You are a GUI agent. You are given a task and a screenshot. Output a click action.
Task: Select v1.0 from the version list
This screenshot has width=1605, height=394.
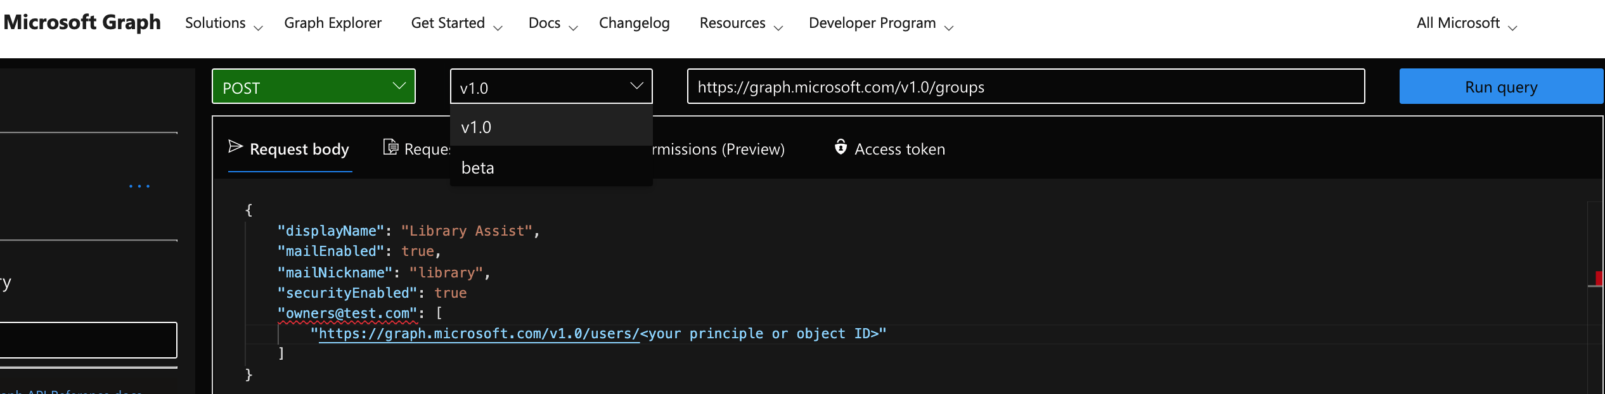click(x=550, y=127)
